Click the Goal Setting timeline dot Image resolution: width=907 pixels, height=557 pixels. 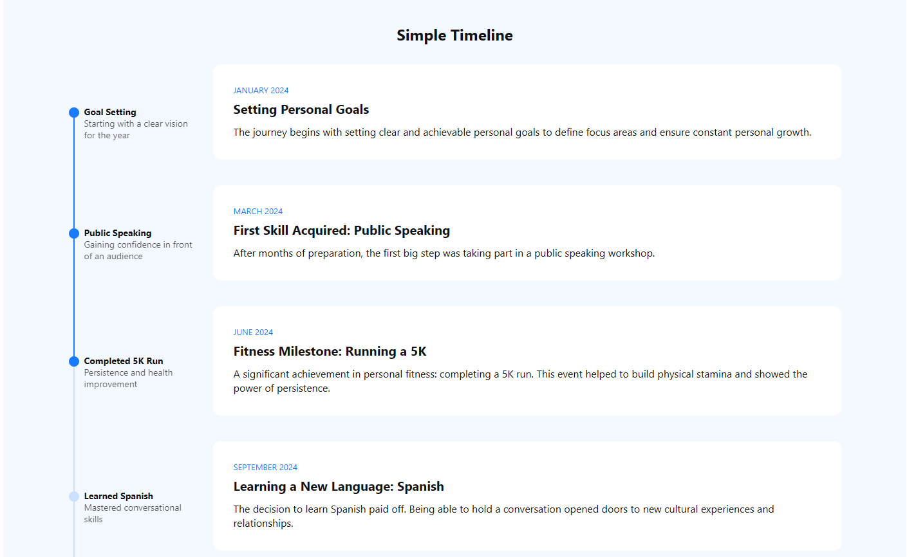(74, 113)
